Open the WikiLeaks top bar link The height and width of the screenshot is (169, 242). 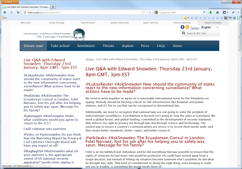point(26,23)
